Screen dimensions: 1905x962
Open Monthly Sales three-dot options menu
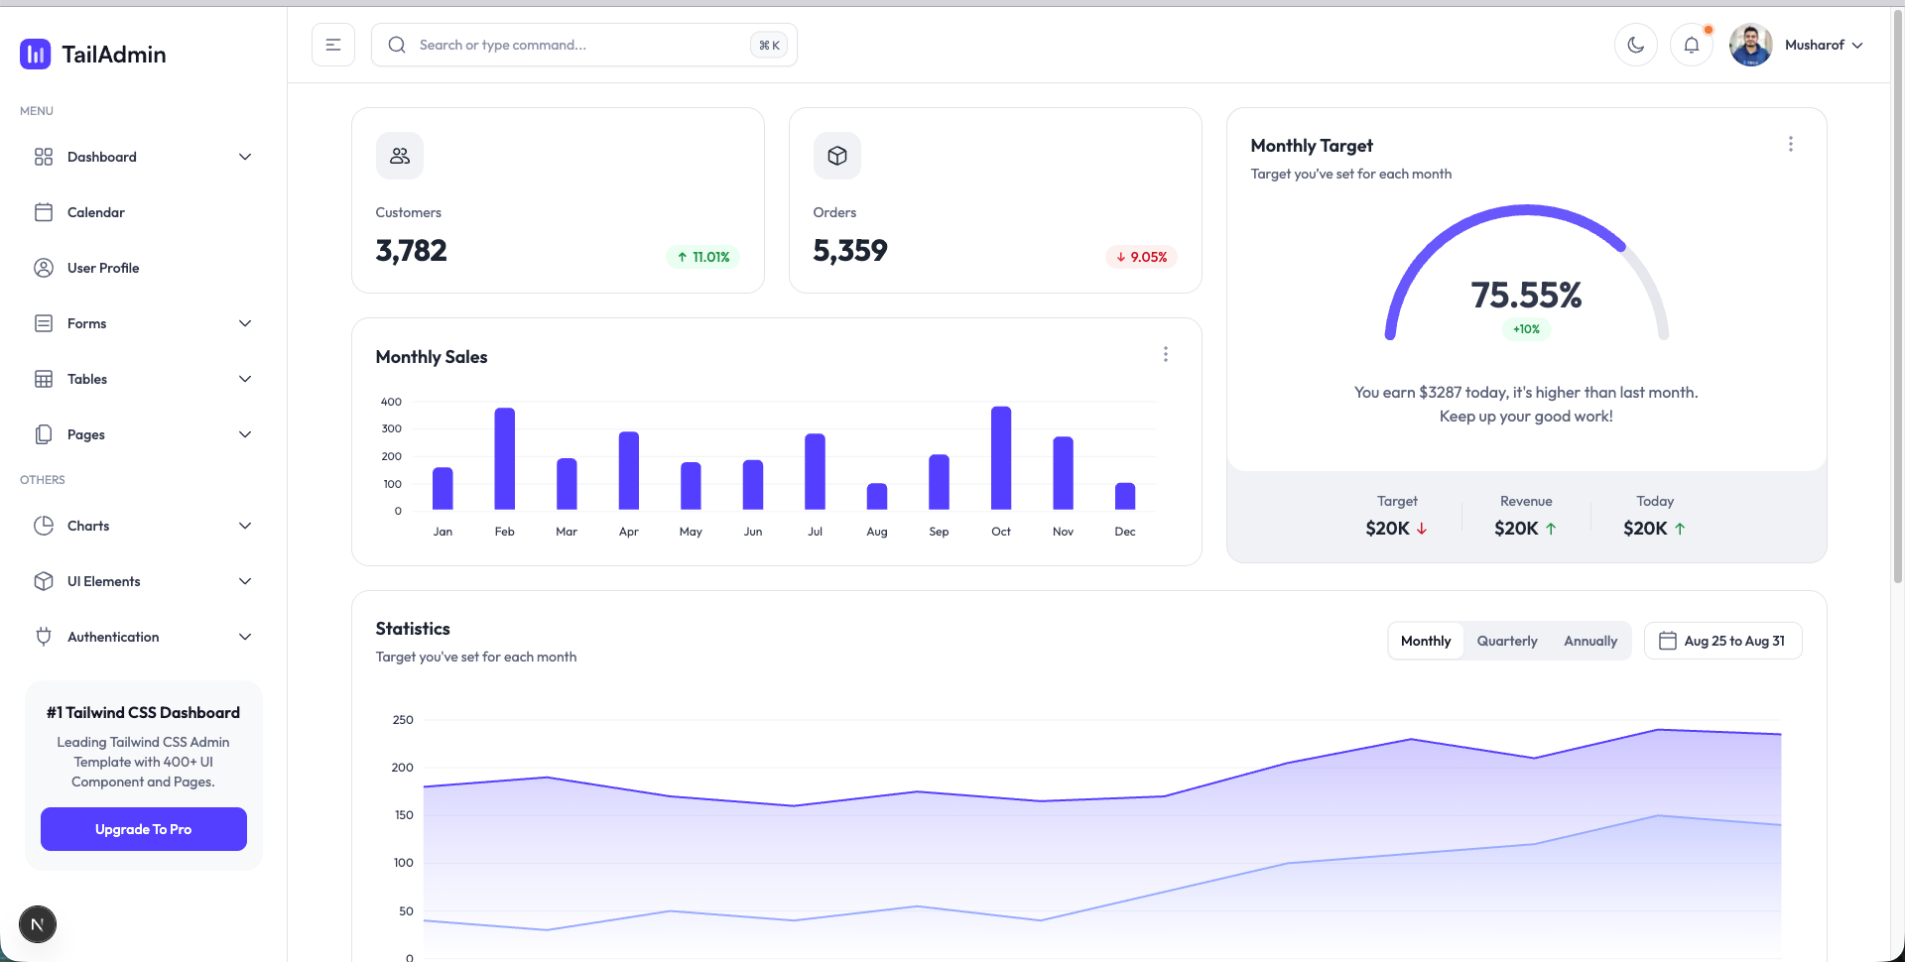click(x=1166, y=354)
